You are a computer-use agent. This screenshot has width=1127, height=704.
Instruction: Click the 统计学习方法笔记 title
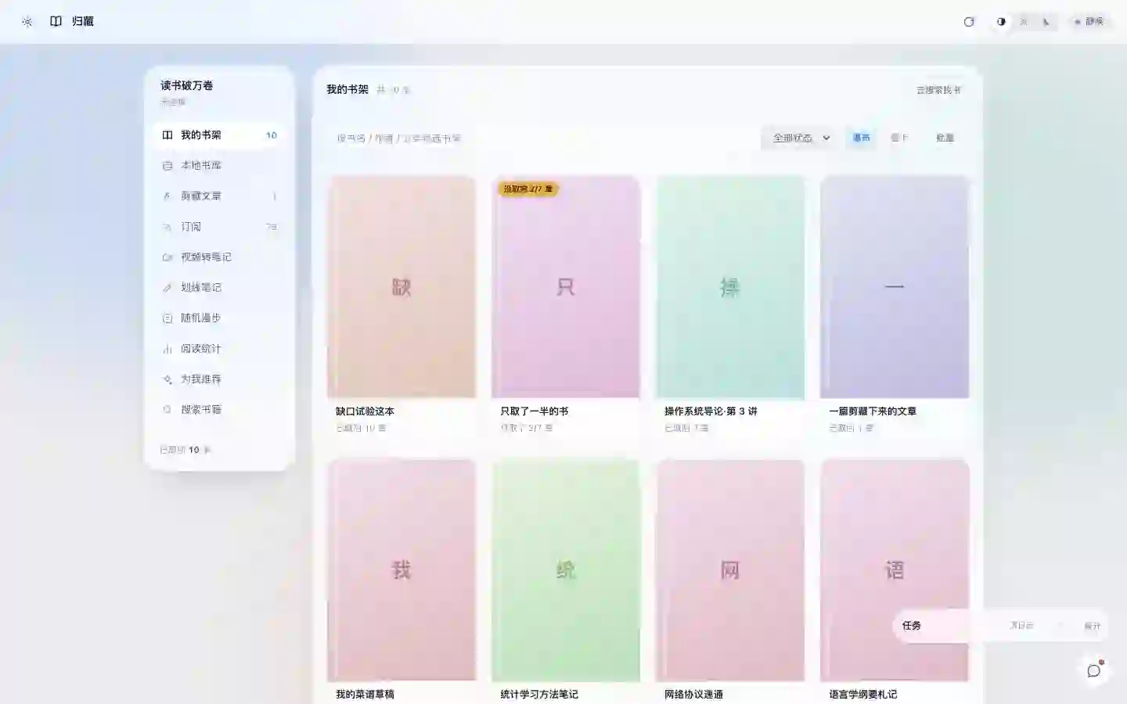click(539, 695)
